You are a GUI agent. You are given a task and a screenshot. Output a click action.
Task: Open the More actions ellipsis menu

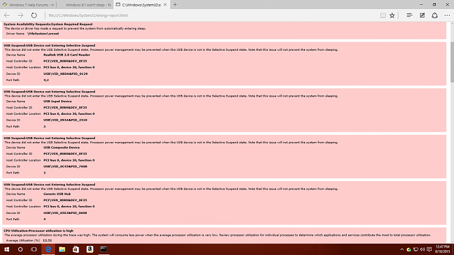click(447, 15)
